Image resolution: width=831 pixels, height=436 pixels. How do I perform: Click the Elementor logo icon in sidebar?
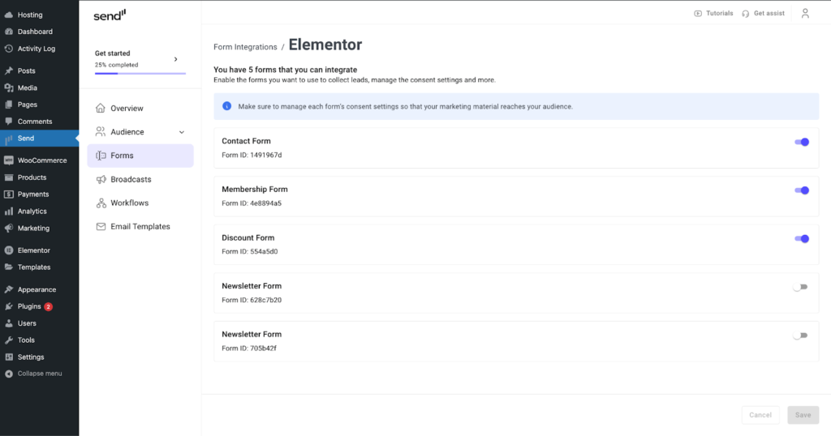pos(8,250)
